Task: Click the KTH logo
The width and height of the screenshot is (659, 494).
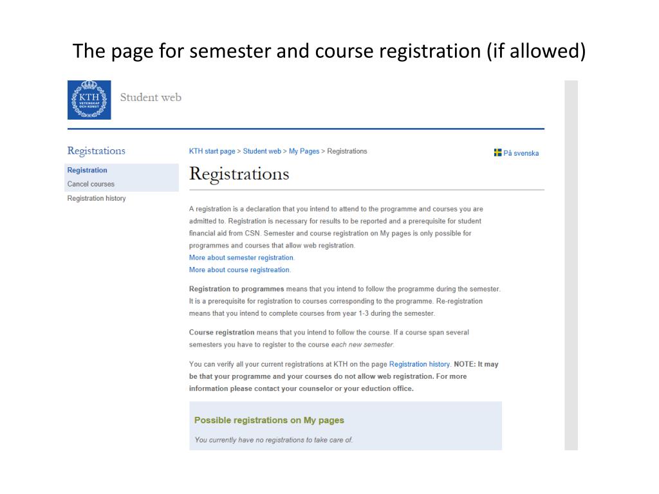Action: [89, 100]
